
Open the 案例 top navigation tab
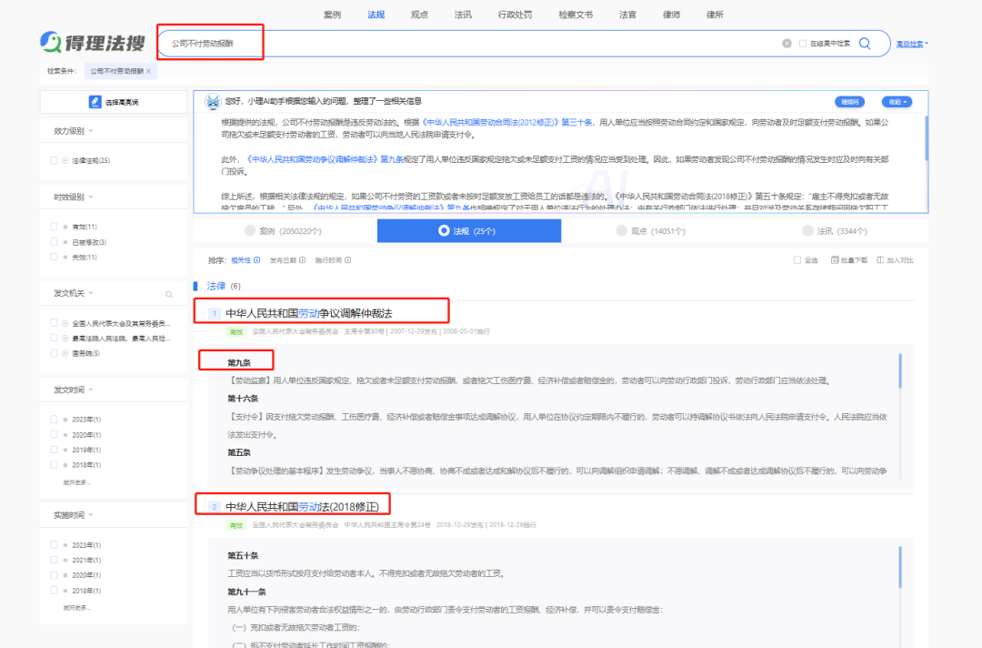(333, 15)
